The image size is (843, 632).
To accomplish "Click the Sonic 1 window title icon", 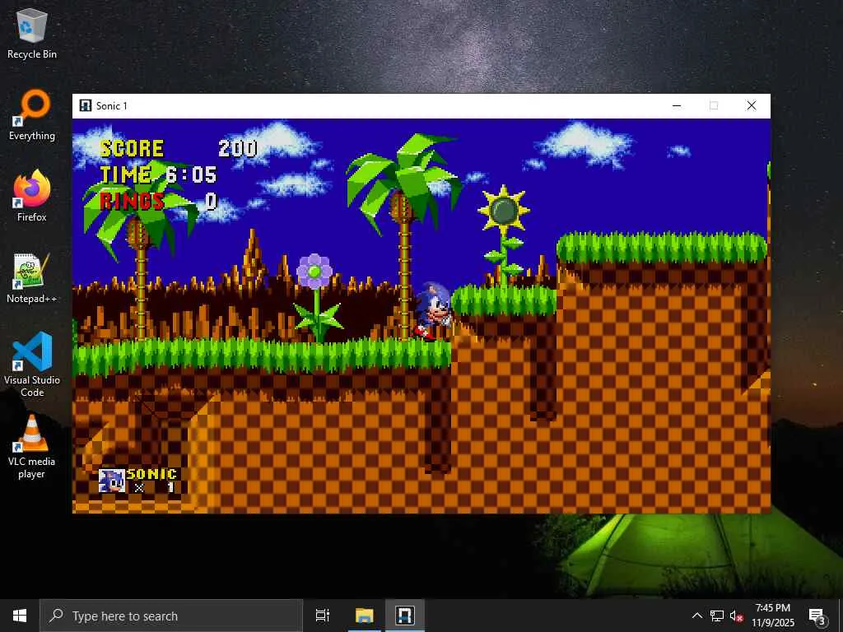I will (x=86, y=105).
